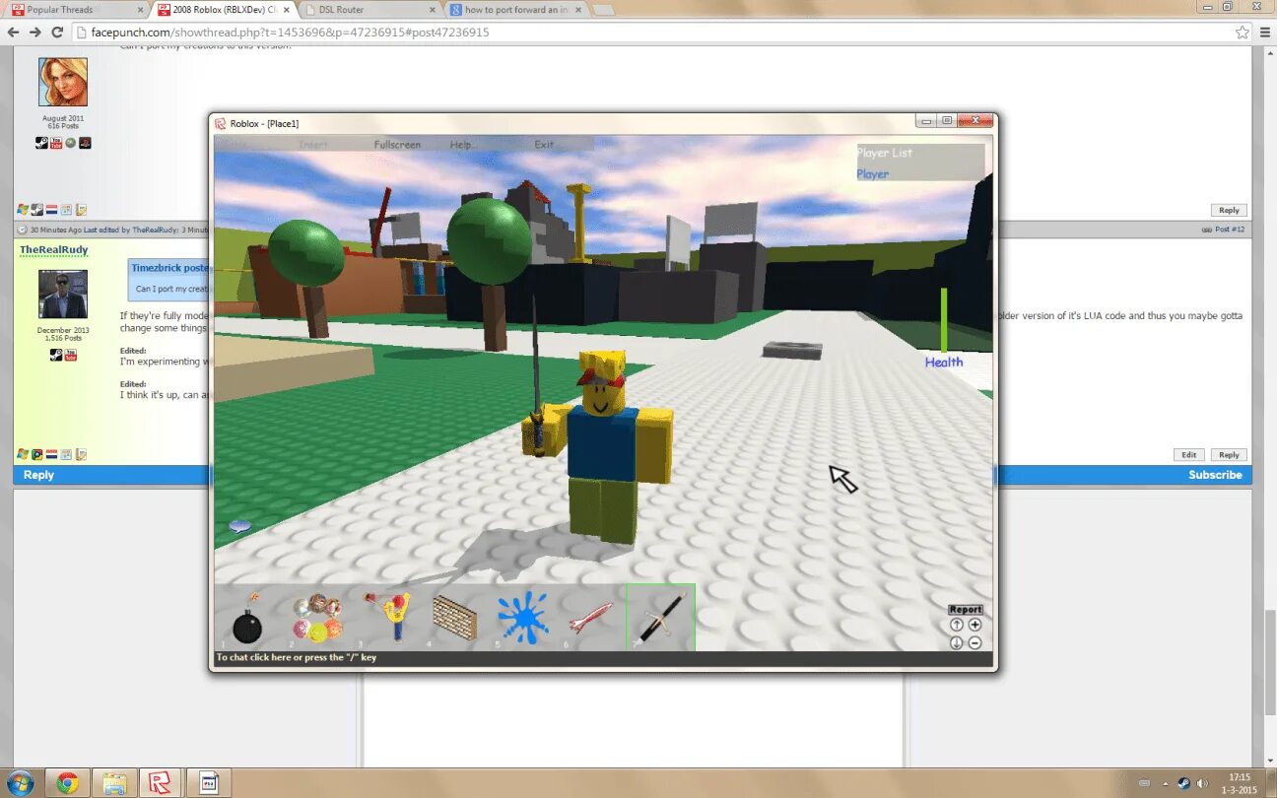Select the rocket tool in slot 6
Viewport: 1277px width, 798px height.
click(590, 618)
